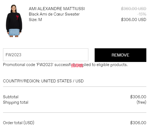The height and width of the screenshot is (131, 154).
Task: Click the Subtotal label
Action: tap(11, 97)
